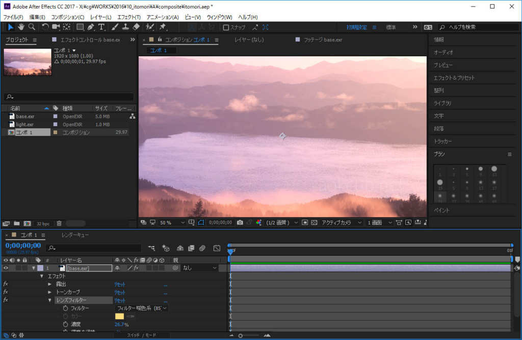Reset the トーンカーブ effect via リセット
The image size is (522, 340).
pos(120,292)
